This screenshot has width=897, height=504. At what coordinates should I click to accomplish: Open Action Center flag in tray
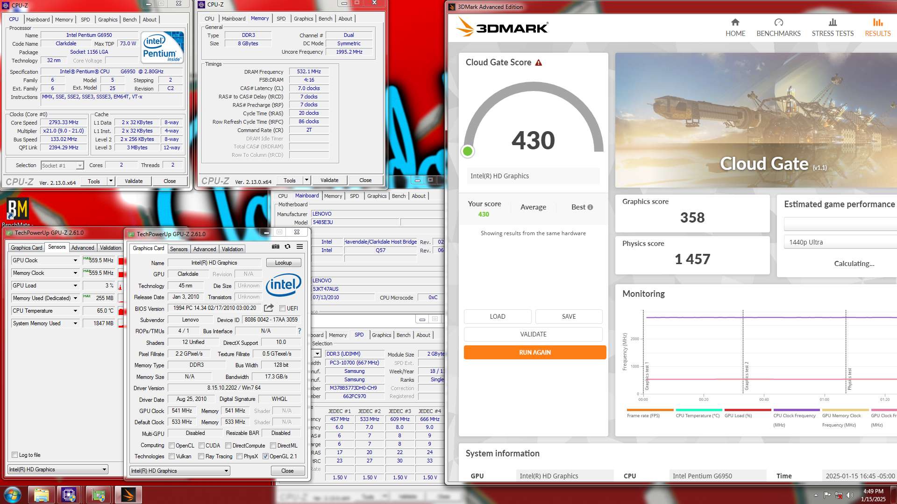tap(827, 495)
